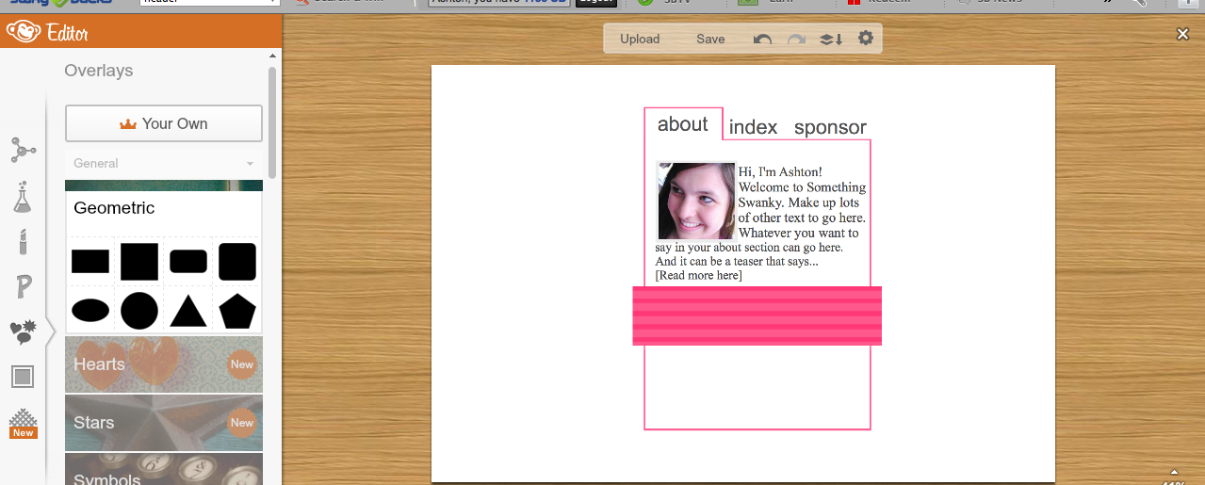Open the General dropdown in Overlays
The width and height of the screenshot is (1205, 485).
[x=164, y=163]
